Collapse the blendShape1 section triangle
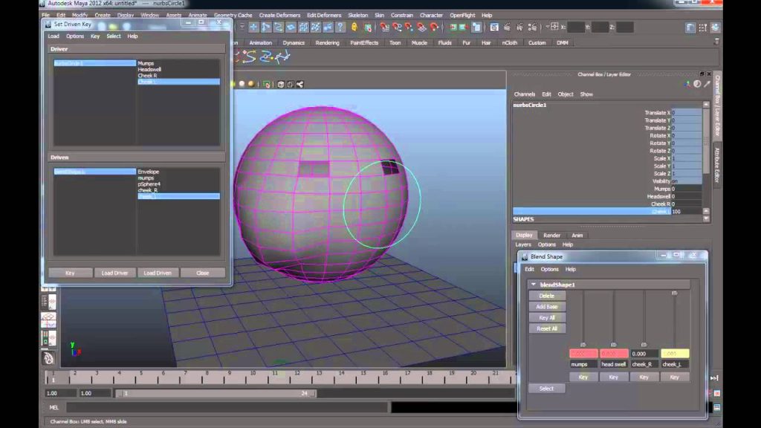The height and width of the screenshot is (428, 761). point(534,285)
